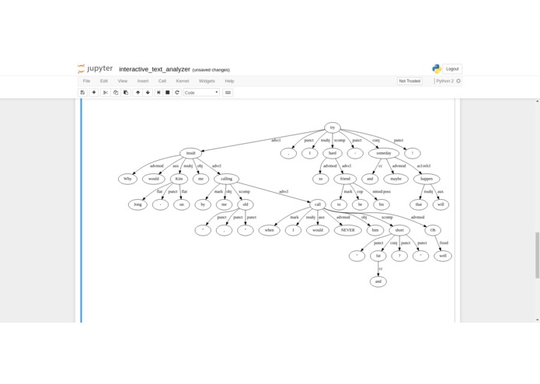Screen dimensions: 540x384
Task: Interrupt the kernel with the stop square icon
Action: (168, 93)
